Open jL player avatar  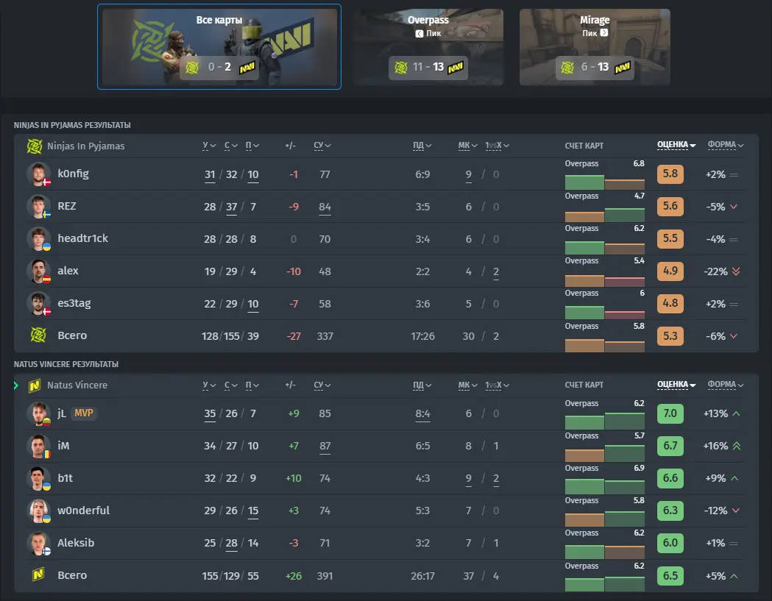[38, 413]
